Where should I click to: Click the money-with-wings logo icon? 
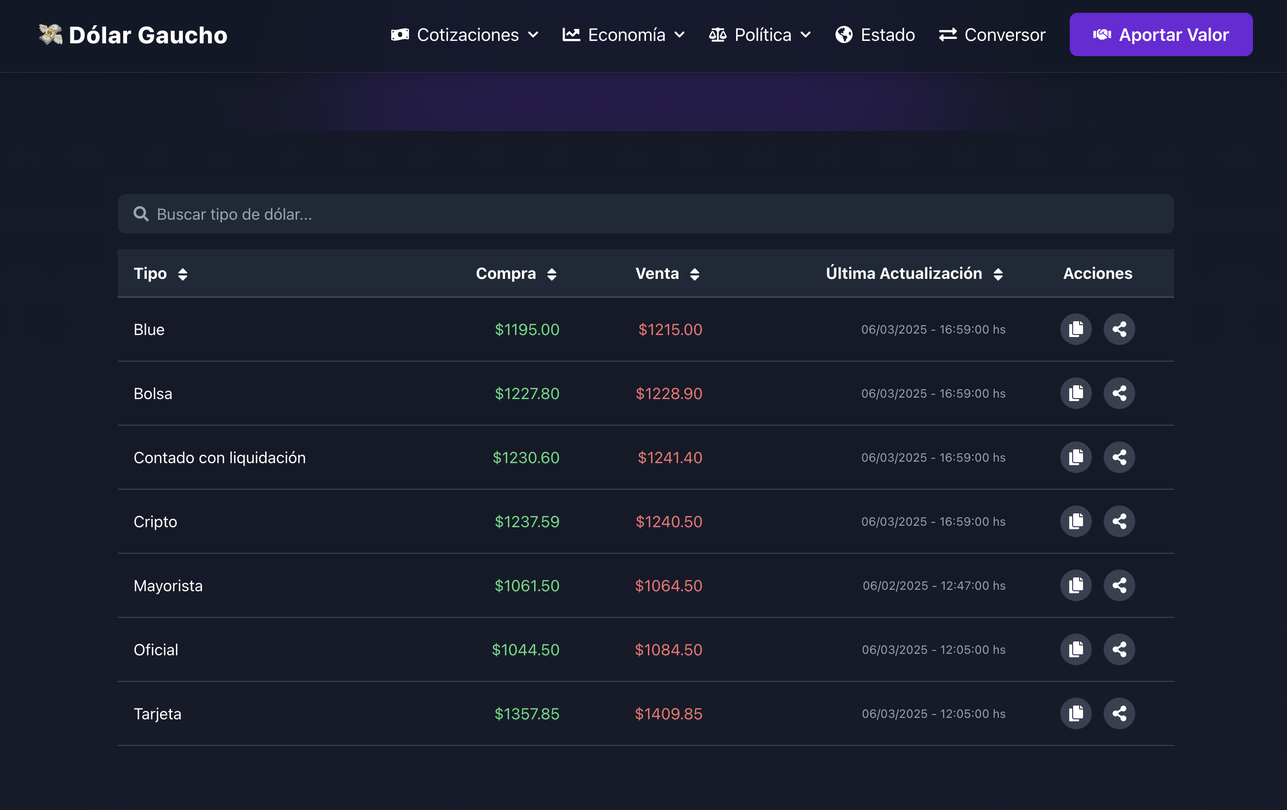(50, 34)
